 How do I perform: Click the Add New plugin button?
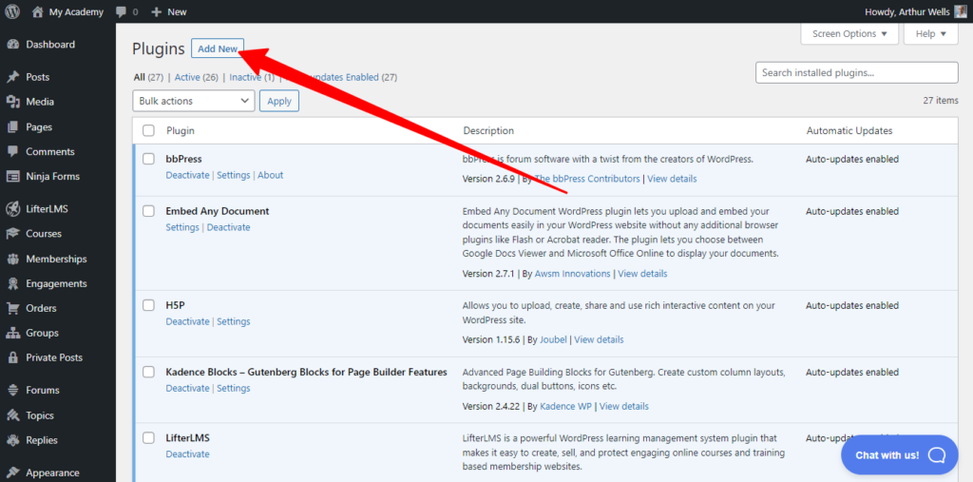(x=218, y=48)
